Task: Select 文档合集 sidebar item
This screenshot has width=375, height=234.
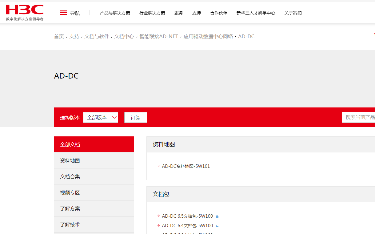Action: coord(94,176)
